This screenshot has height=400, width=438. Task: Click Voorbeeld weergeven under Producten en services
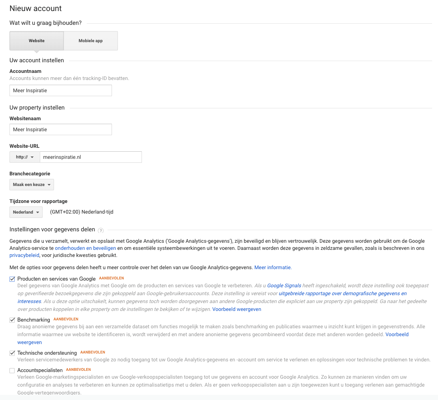(x=237, y=309)
